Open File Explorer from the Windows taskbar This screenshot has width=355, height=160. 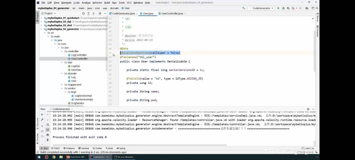click(61, 157)
